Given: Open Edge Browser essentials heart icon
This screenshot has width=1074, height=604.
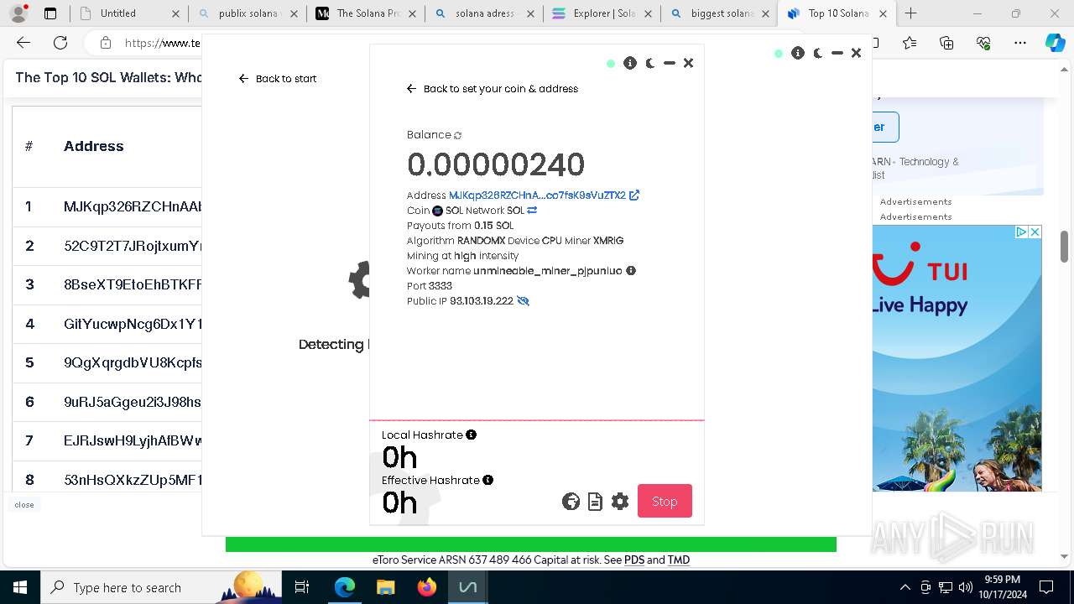Looking at the screenshot, I should [983, 43].
